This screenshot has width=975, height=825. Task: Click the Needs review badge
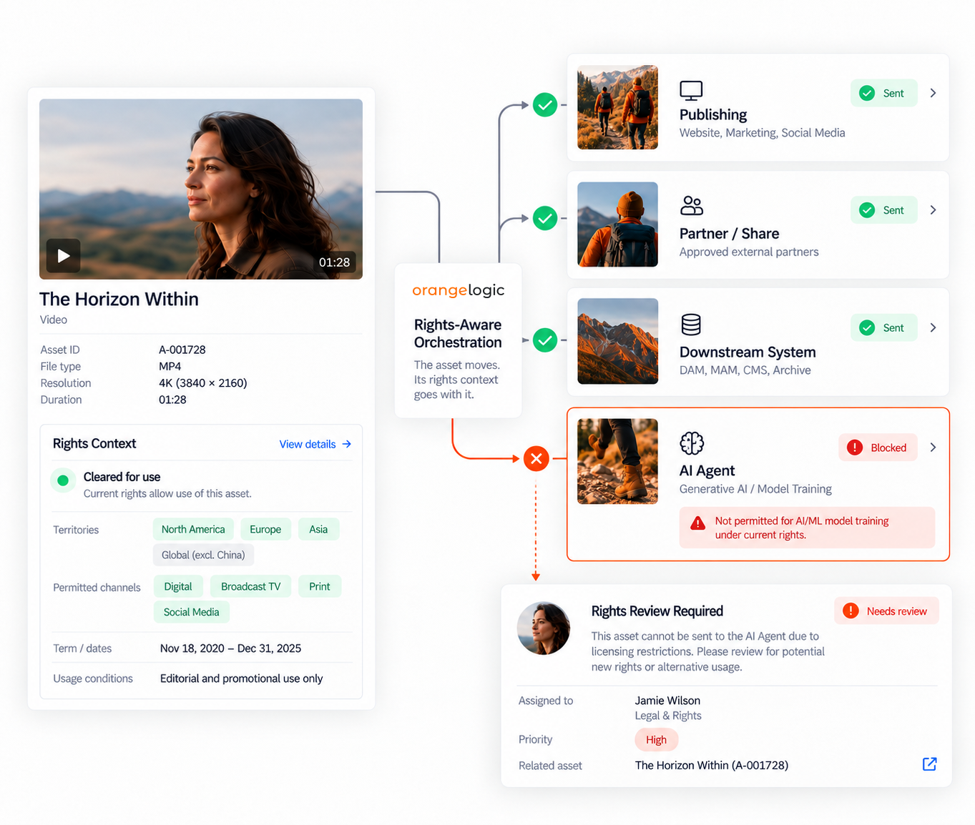click(886, 611)
